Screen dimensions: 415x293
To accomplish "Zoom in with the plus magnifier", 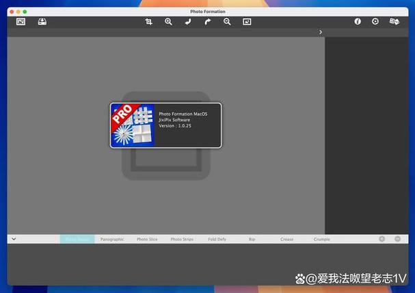I will click(x=168, y=22).
